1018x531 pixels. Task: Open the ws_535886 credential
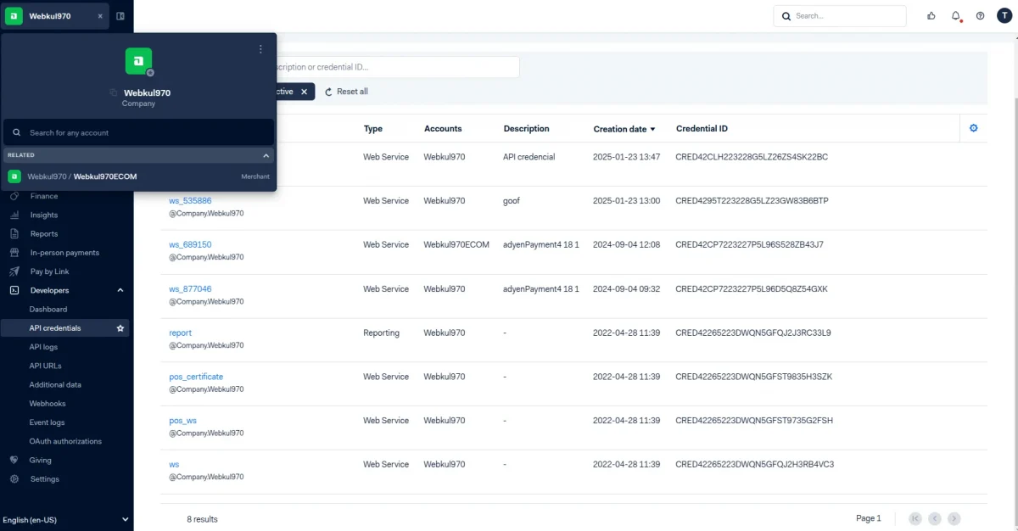coord(190,201)
